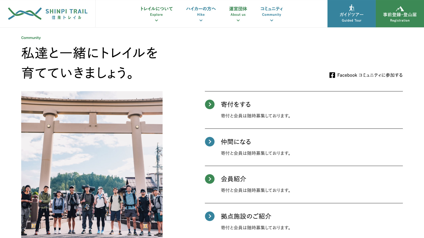424x238 pixels.
Task: Click the SHINPI TRAIL logo mark
Action: click(24, 13)
